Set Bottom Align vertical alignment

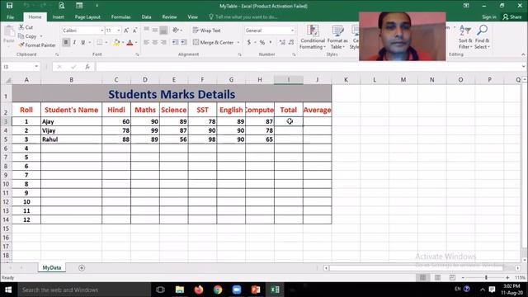pos(163,30)
